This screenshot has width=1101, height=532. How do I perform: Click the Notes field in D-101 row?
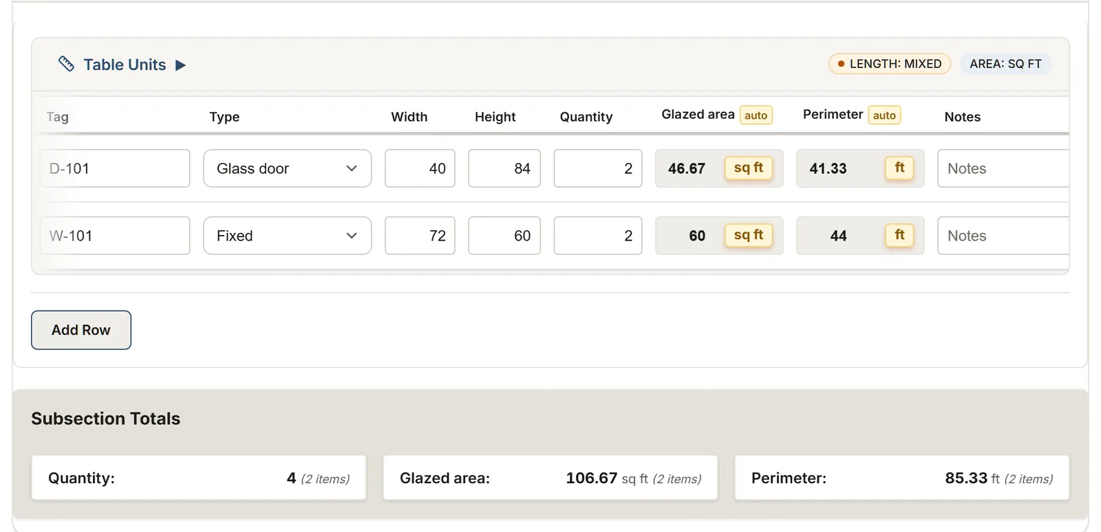pyautogui.click(x=1003, y=168)
